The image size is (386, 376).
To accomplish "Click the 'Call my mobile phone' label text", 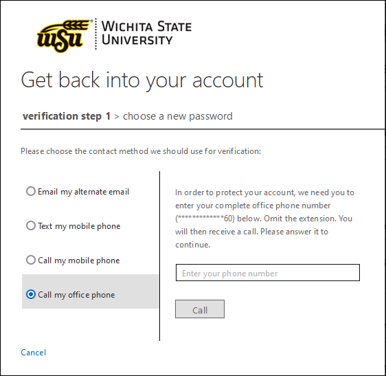I will (x=79, y=261).
